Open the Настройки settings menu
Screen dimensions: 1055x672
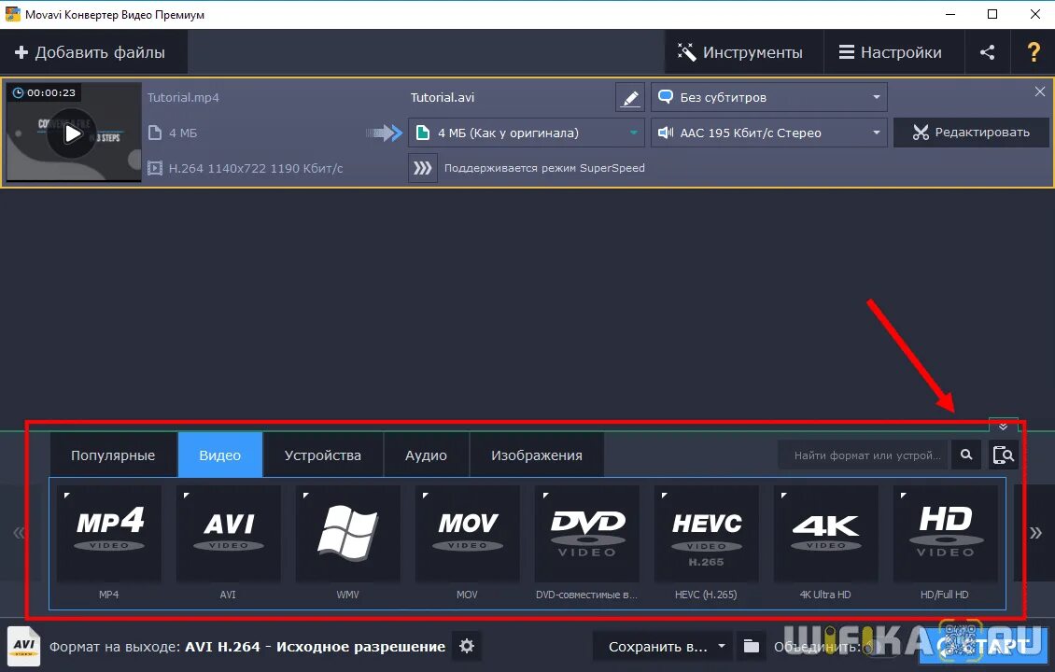pos(893,52)
